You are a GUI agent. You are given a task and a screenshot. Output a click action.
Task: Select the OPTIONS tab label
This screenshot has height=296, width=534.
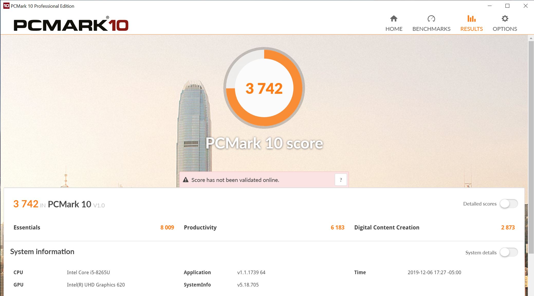pyautogui.click(x=505, y=29)
